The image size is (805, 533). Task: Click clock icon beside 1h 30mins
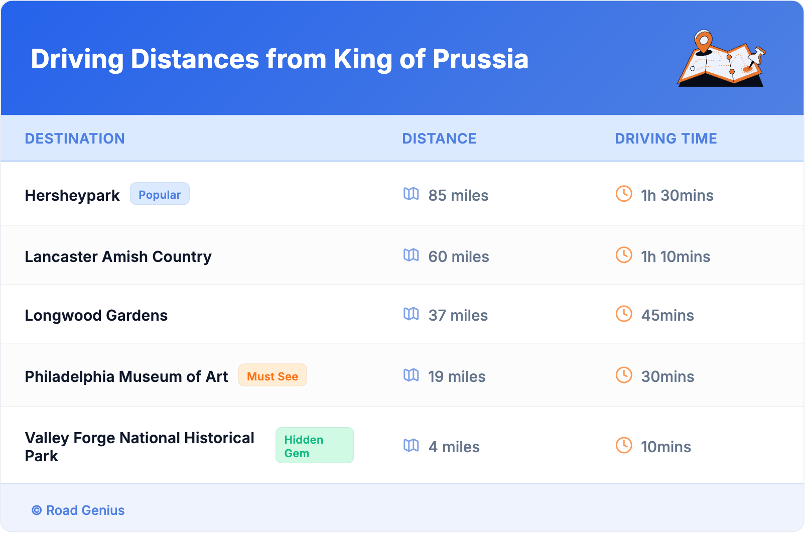pos(624,194)
